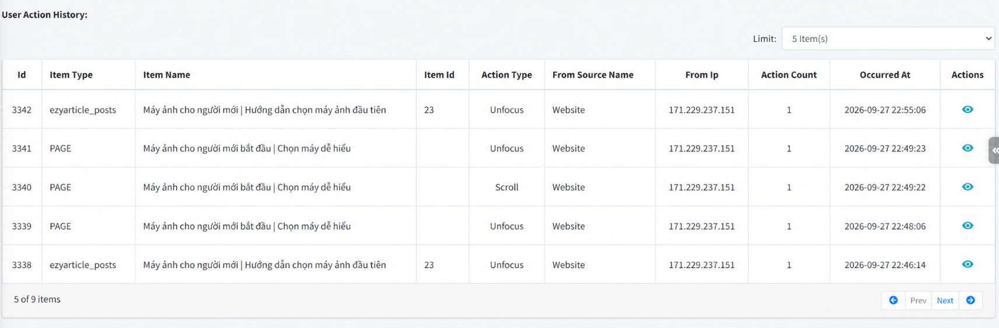Click the Action Type column header
Screen dimensions: 999x328
(x=507, y=75)
